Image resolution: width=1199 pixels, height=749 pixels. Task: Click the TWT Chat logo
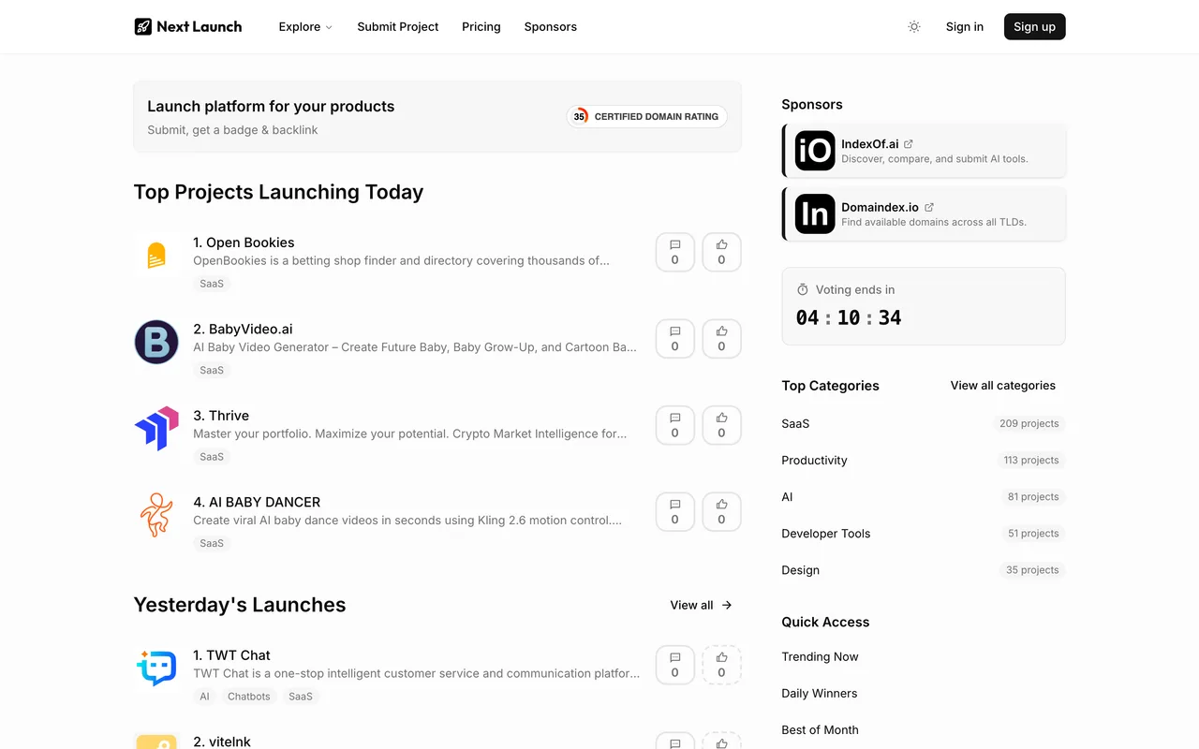coord(156,668)
